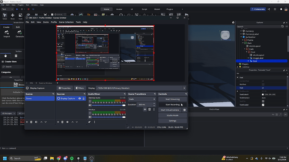Image resolution: width=289 pixels, height=162 pixels.
Task: Expand the ImageLabel node in Explorer
Action: [x=248, y=58]
